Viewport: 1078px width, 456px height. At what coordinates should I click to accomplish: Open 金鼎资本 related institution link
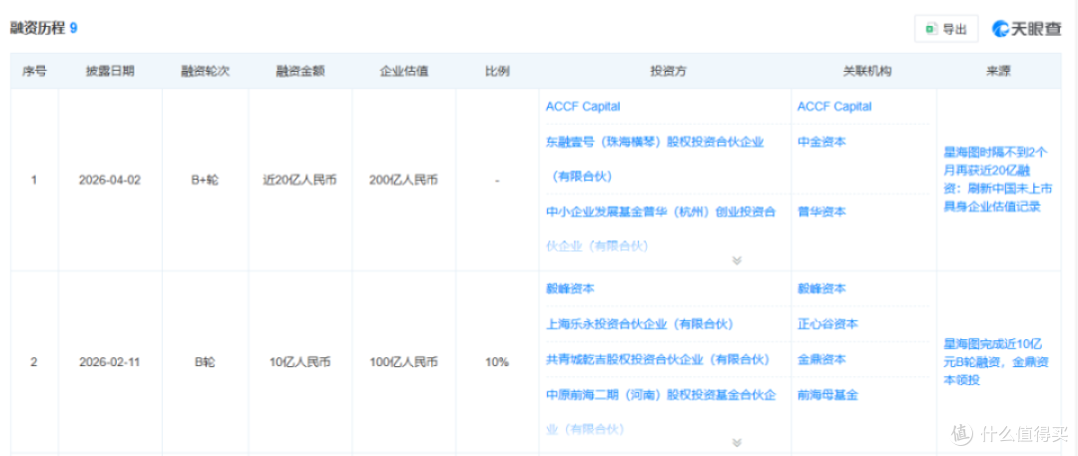tap(821, 359)
